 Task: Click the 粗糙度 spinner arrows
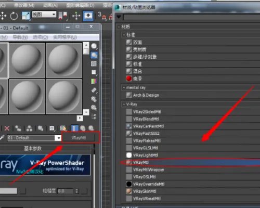77,191
